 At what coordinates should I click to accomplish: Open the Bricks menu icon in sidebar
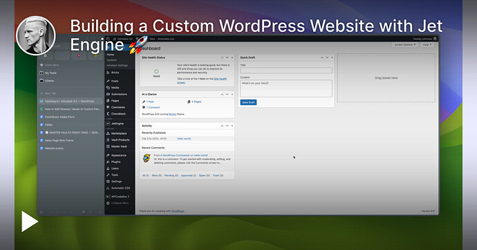(108, 73)
